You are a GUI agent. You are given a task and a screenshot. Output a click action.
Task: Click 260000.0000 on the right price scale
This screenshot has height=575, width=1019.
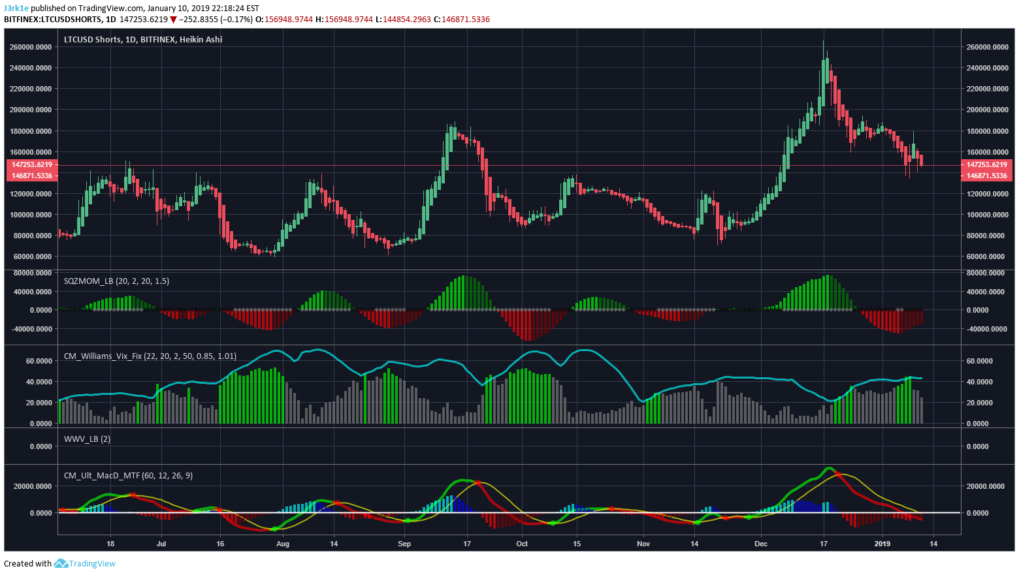[988, 47]
